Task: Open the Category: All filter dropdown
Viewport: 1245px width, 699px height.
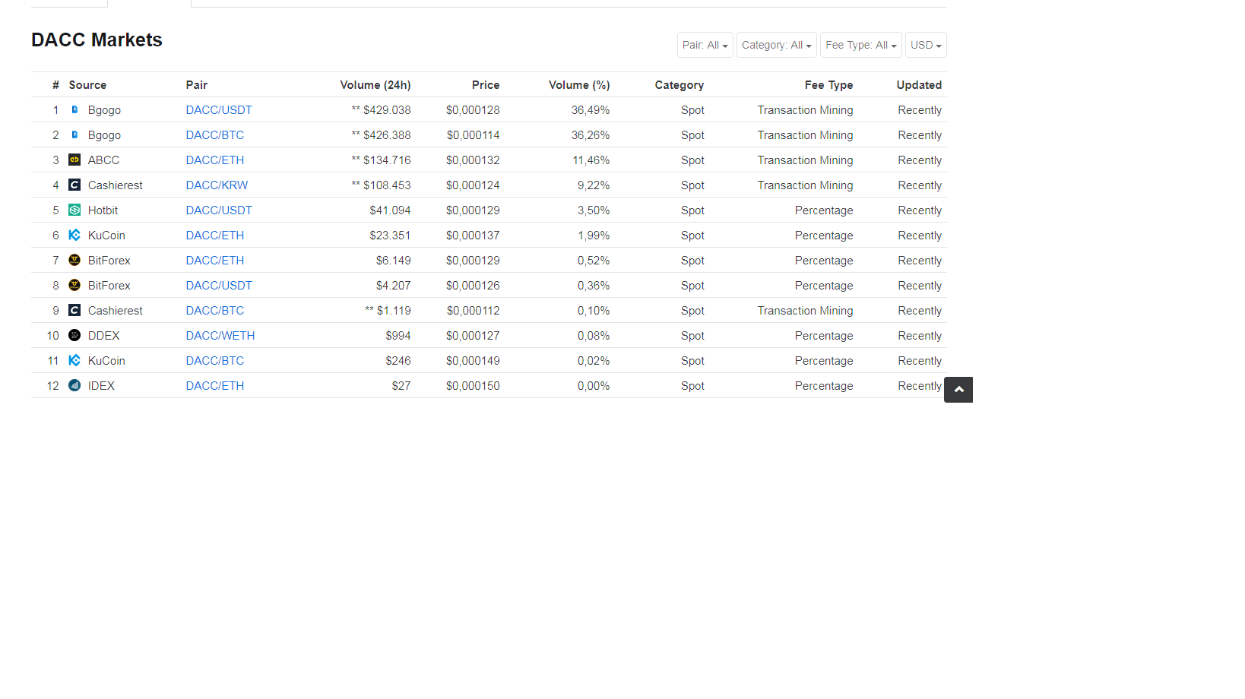Action: pos(777,45)
